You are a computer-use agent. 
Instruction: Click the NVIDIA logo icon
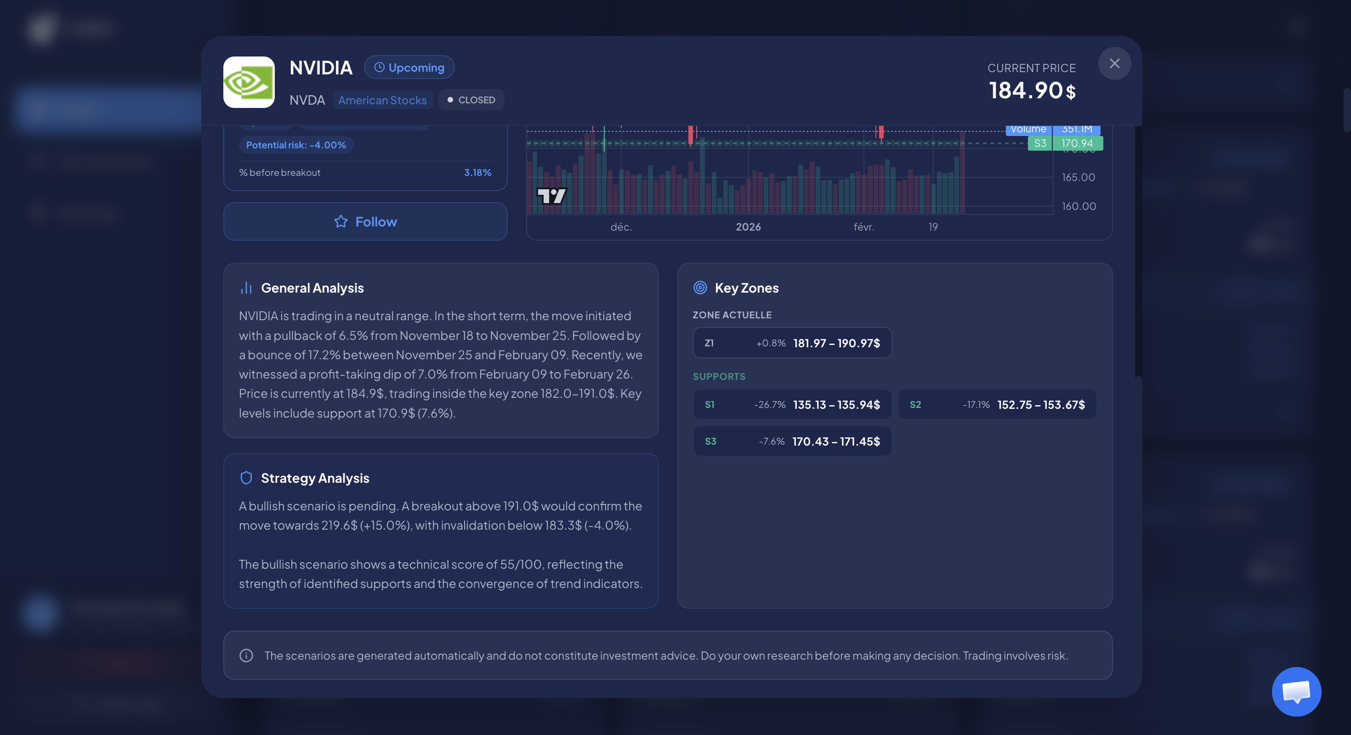click(x=249, y=82)
